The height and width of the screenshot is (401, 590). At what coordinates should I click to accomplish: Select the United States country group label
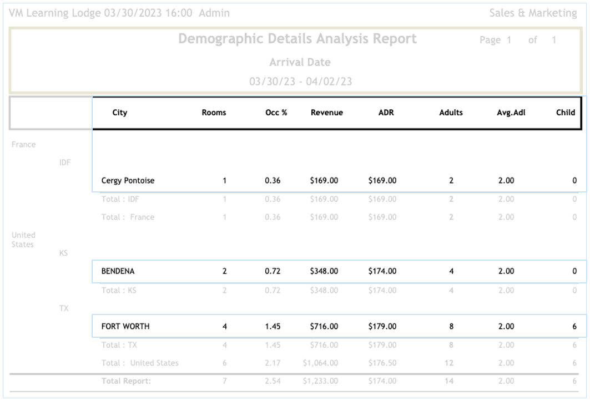pos(23,240)
